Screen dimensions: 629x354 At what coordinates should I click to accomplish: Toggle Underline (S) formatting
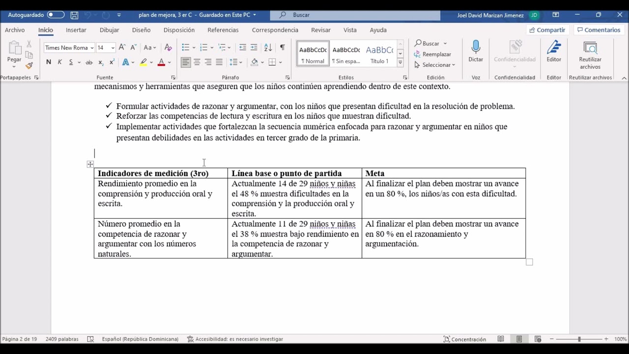pos(71,62)
